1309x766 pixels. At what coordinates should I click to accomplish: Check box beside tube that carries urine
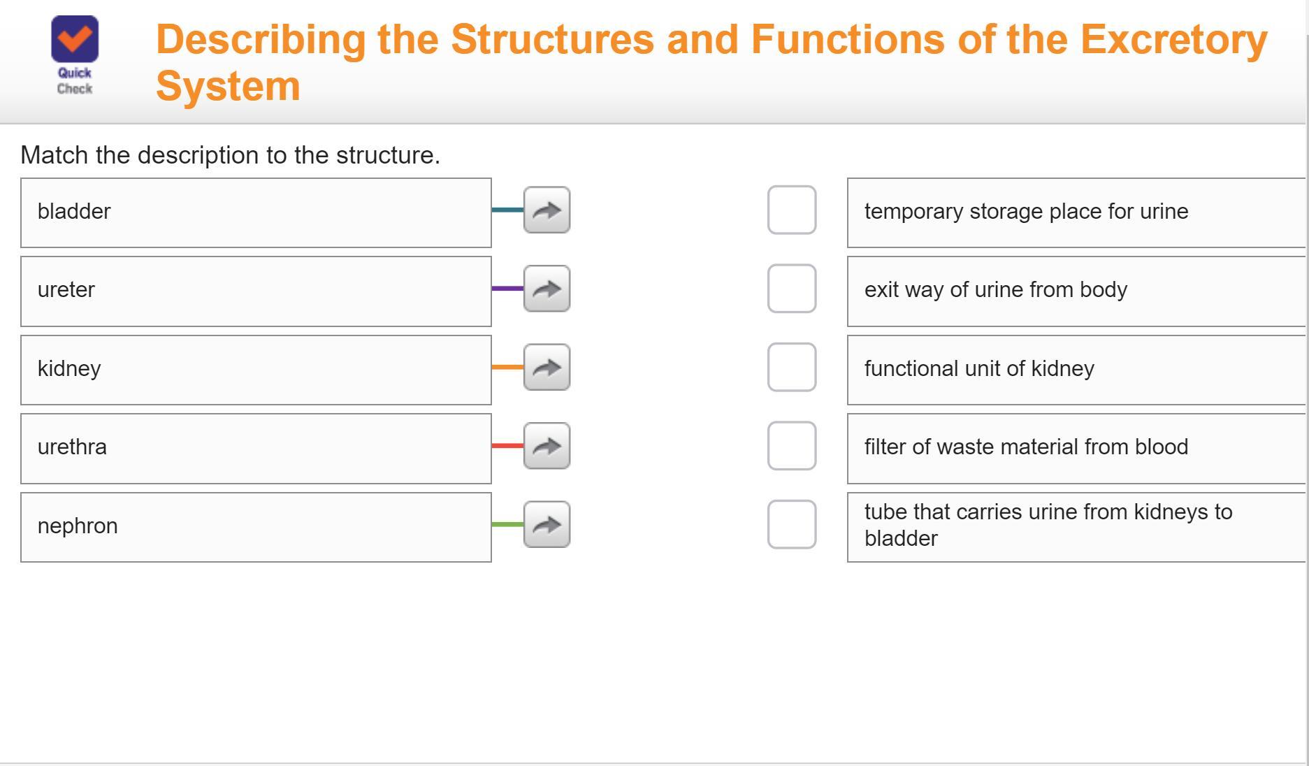tap(791, 524)
